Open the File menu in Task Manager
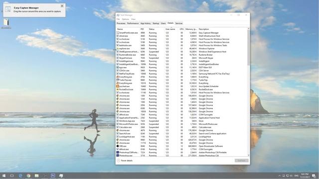 tap(118, 19)
